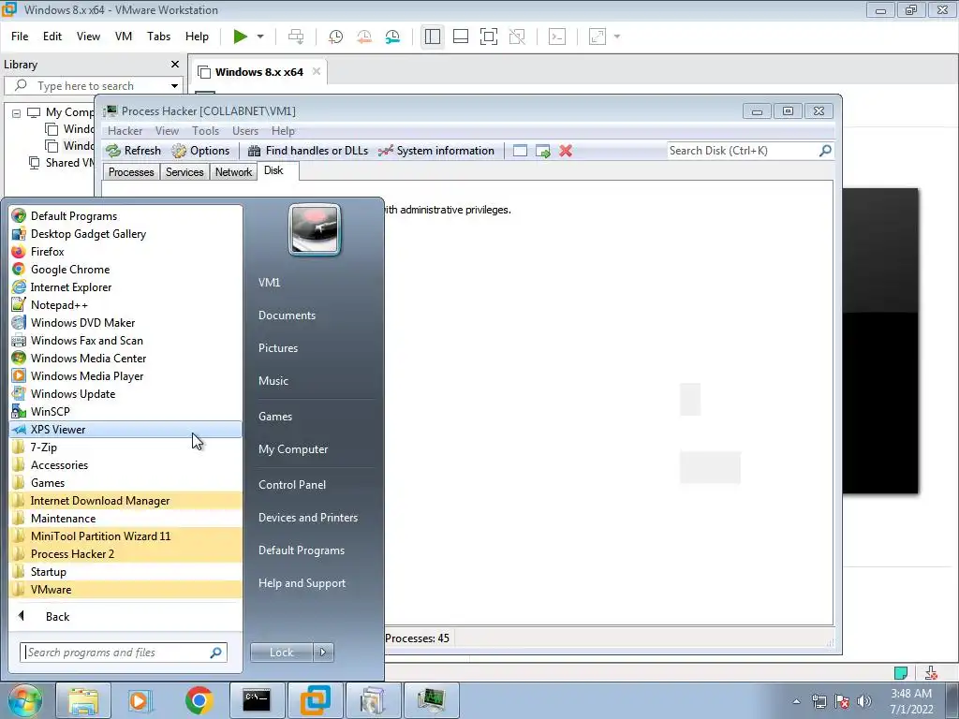Expand the VMware folder in Start menu
Viewport: 959px width, 719px height.
point(125,590)
